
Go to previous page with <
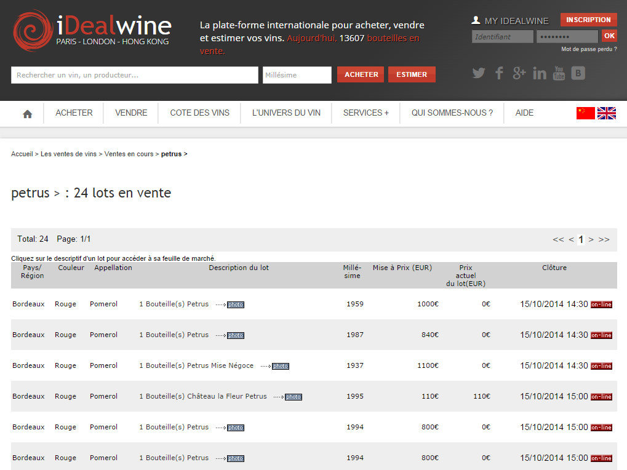(571, 240)
